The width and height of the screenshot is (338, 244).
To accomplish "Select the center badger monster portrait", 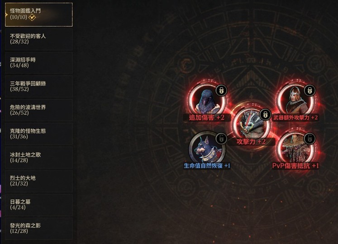I will point(251,124).
